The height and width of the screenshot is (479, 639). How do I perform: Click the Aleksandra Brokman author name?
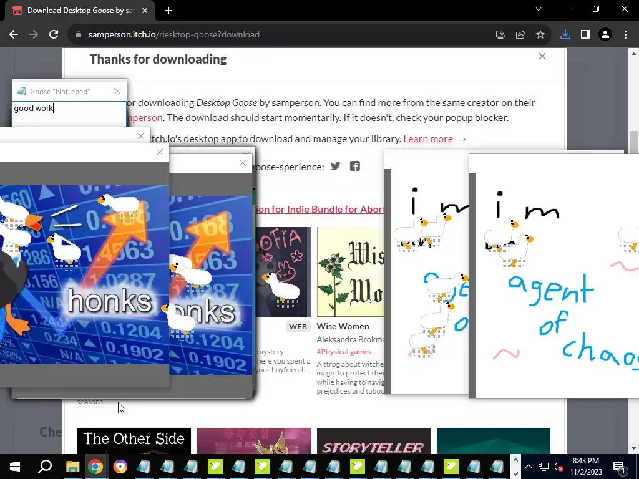pos(350,339)
